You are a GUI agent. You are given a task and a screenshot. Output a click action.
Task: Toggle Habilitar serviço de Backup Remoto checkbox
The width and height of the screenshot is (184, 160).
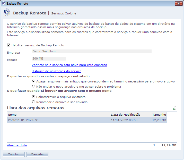(x=8, y=45)
